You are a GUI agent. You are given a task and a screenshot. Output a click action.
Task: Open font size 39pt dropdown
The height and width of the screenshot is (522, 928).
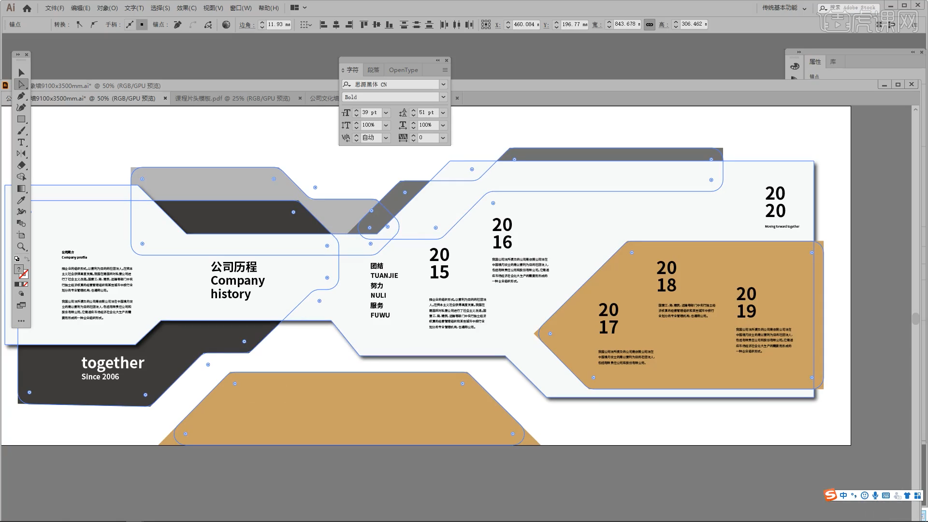click(385, 112)
